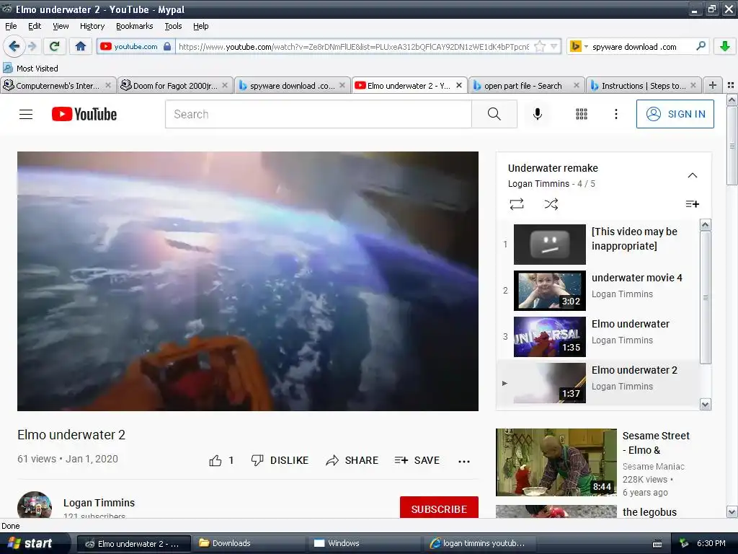Click the browser forward arrow

coord(32,46)
